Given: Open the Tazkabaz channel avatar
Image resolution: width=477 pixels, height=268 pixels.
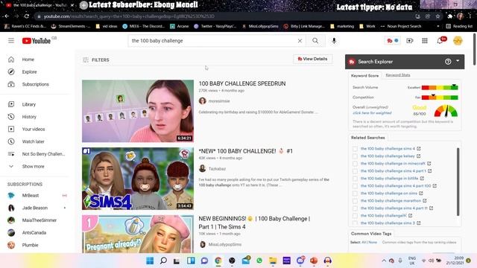Looking at the screenshot, I should tap(202, 168).
